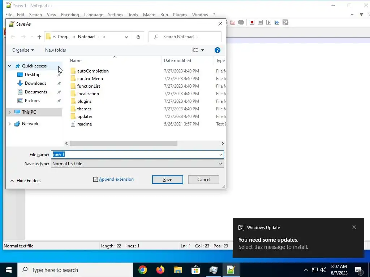
Task: Select Desktop under Quick access
Action: tap(33, 75)
